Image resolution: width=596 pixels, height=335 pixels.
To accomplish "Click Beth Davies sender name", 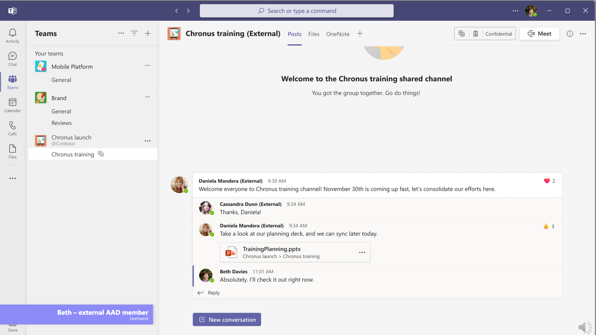I will click(233, 271).
